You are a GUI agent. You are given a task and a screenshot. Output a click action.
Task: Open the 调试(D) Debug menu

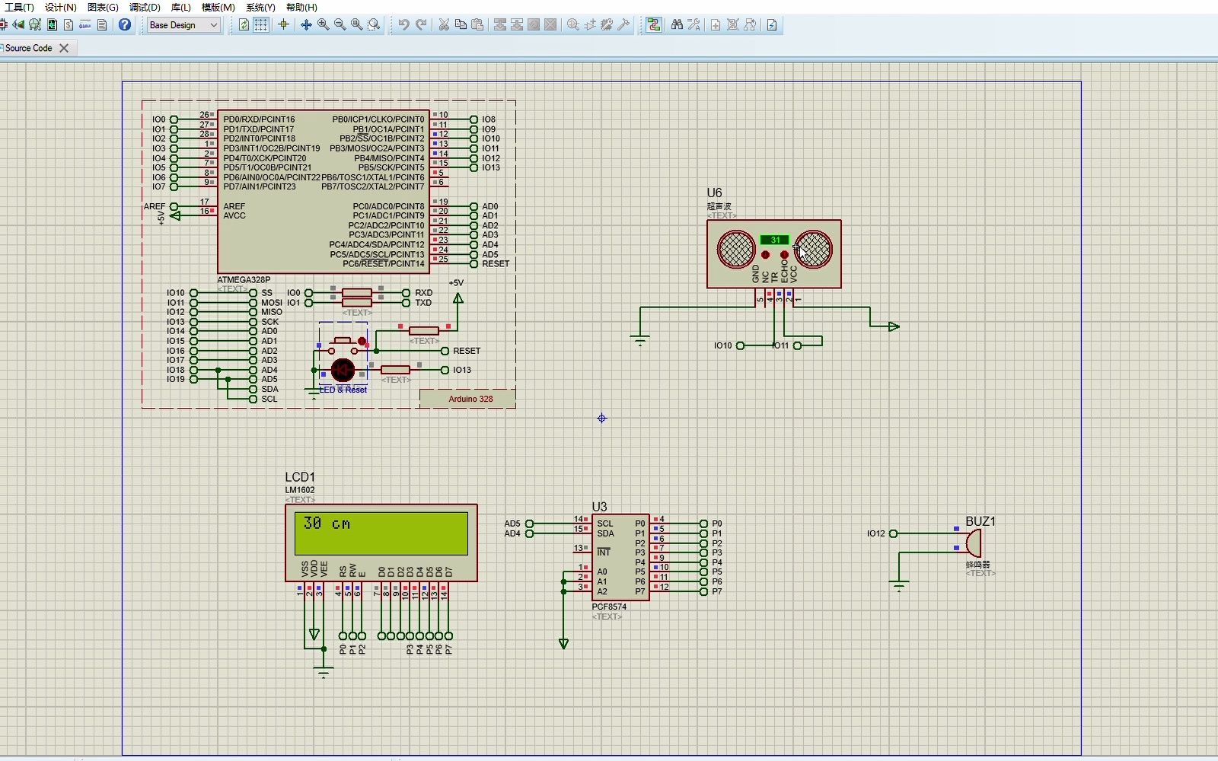[x=145, y=7]
